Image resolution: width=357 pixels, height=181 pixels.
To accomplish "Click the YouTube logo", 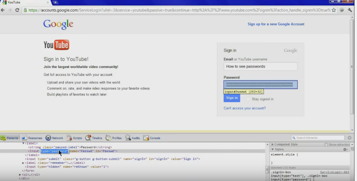I will [56, 45].
